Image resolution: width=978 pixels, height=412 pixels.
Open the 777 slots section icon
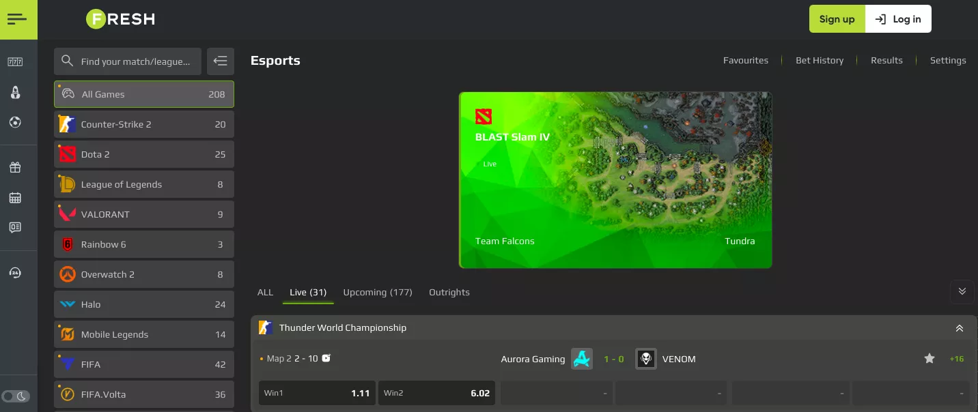click(x=15, y=61)
